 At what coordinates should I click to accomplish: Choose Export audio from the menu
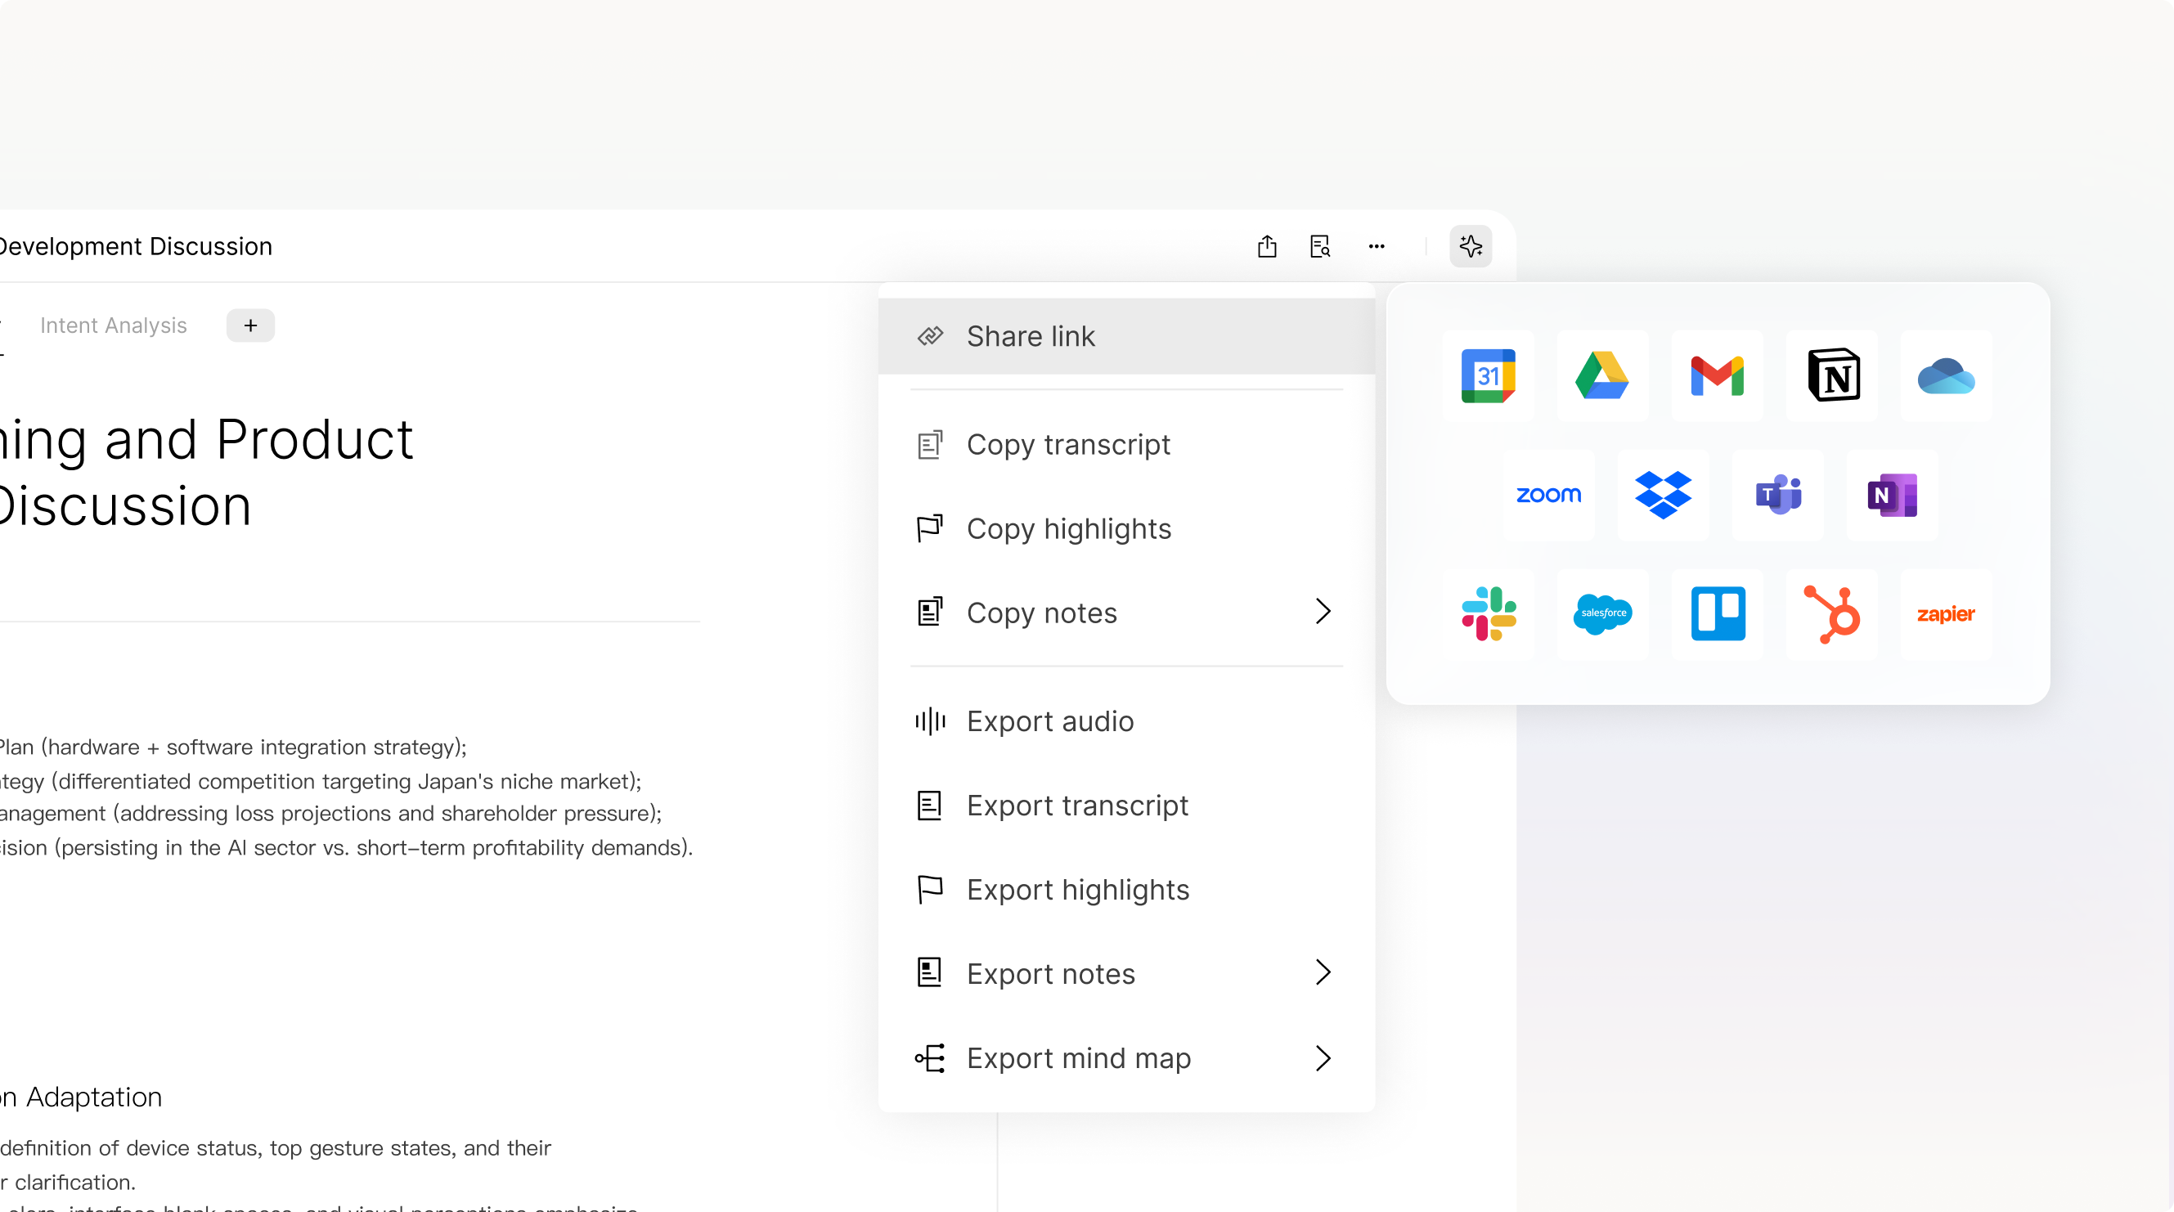click(x=1050, y=721)
